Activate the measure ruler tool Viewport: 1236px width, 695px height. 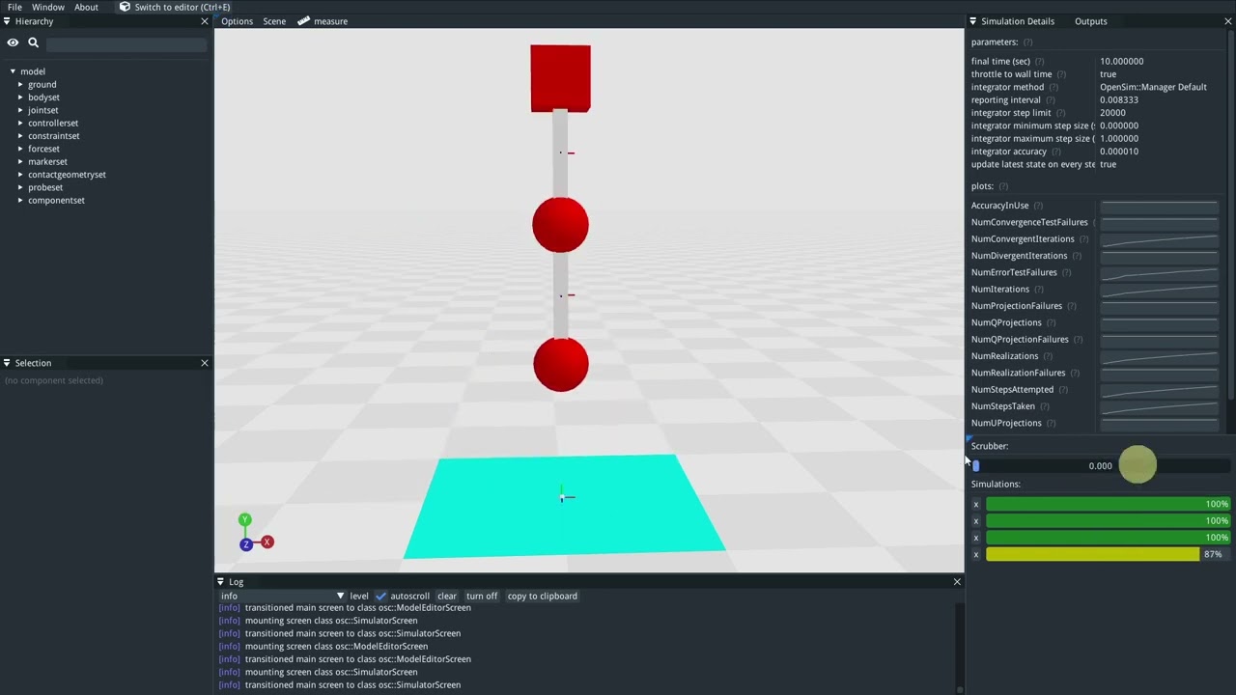pyautogui.click(x=323, y=21)
